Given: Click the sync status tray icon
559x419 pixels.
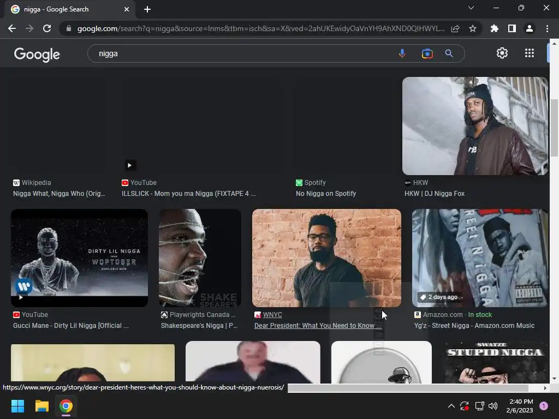Looking at the screenshot, I should (464, 406).
